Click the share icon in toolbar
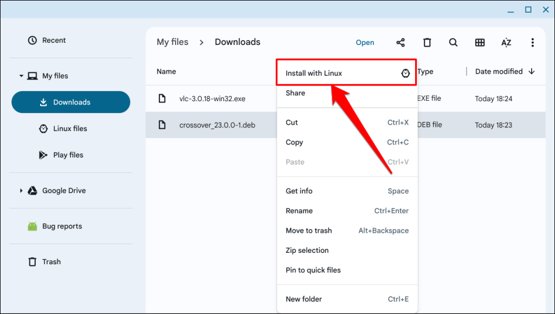Viewport: 555px width, 314px height. (401, 43)
